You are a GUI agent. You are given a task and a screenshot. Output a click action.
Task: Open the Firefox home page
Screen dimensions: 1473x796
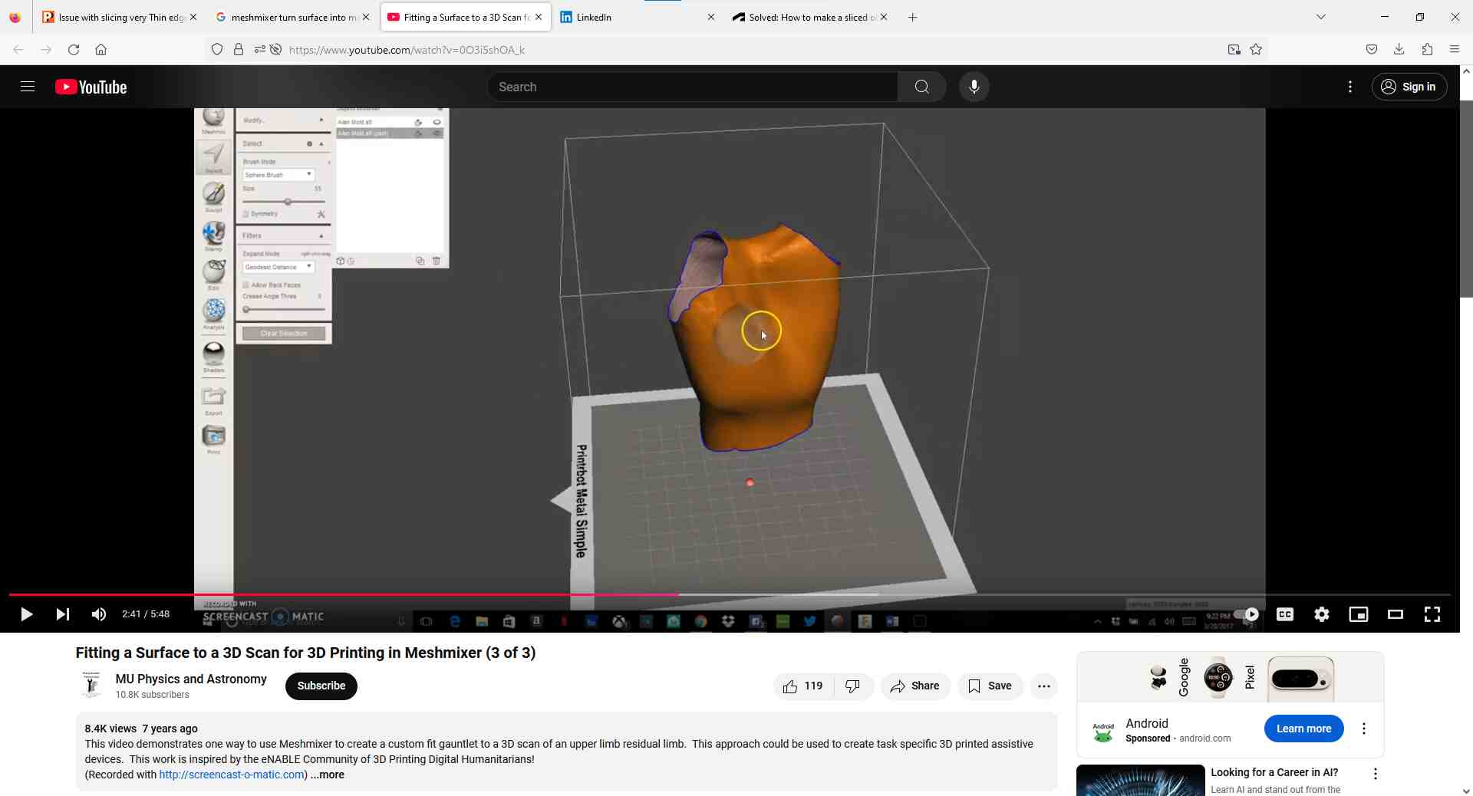click(x=101, y=50)
